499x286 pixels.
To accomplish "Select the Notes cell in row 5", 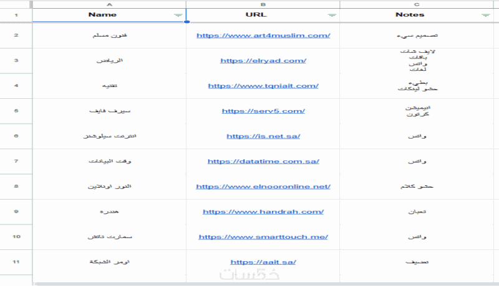I will coord(417,111).
